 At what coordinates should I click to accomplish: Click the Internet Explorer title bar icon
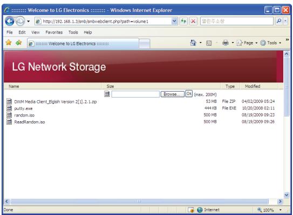(x=6, y=10)
